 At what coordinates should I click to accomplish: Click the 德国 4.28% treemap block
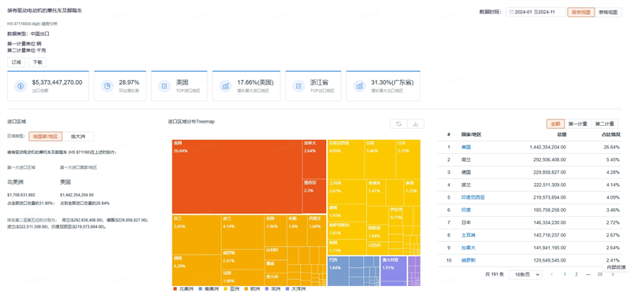click(196, 270)
